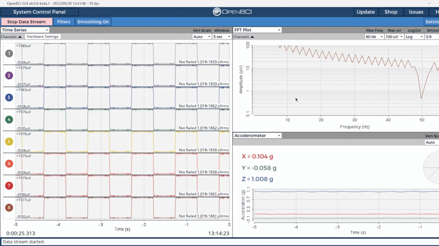The width and height of the screenshot is (439, 246).
Task: Open the Update menu
Action: [365, 11]
